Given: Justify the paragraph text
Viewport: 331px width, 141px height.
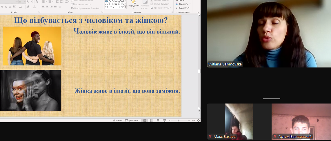Looking at the screenshot, I should tap(55, 7).
